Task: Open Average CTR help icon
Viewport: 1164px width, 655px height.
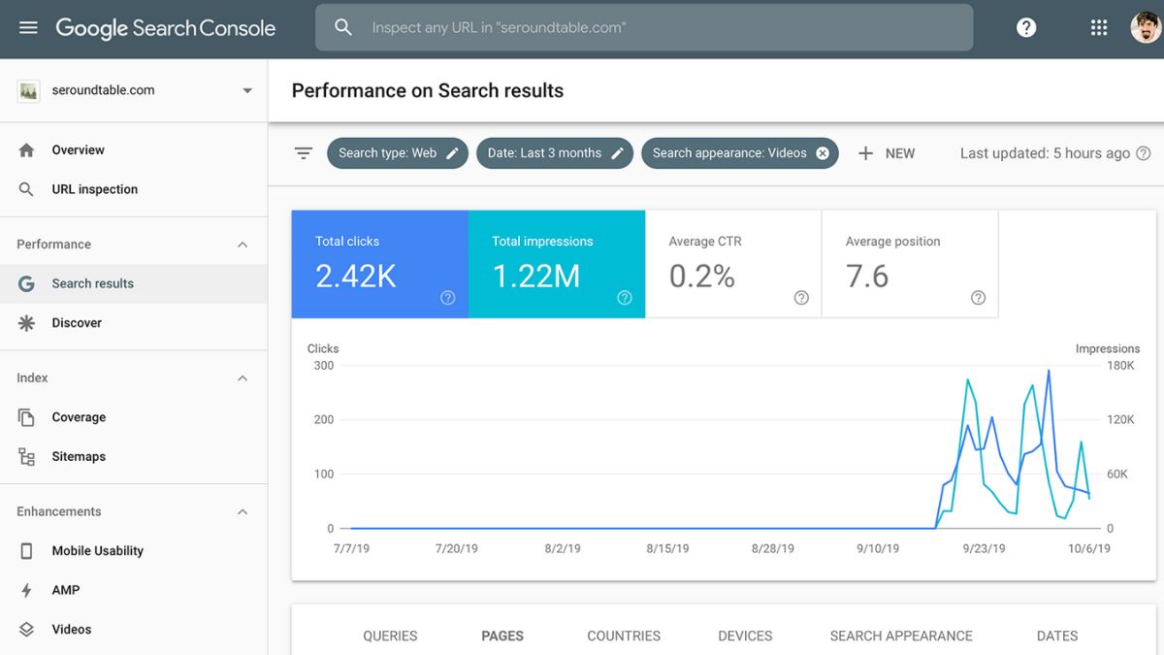Action: (801, 298)
